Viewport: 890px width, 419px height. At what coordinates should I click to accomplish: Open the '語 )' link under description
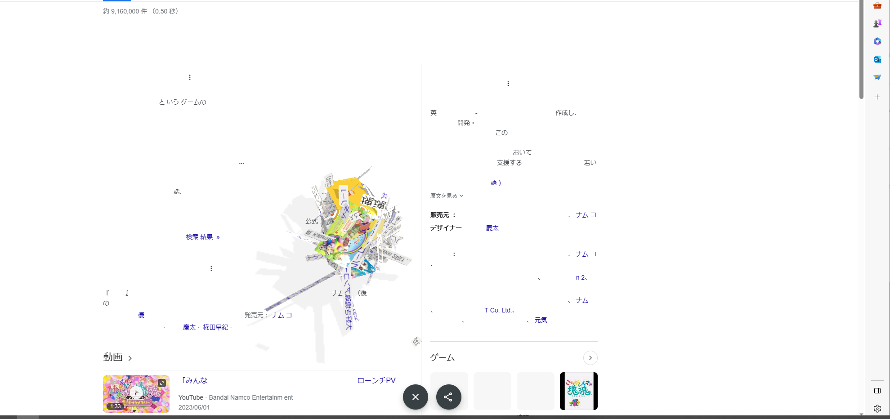(x=496, y=183)
